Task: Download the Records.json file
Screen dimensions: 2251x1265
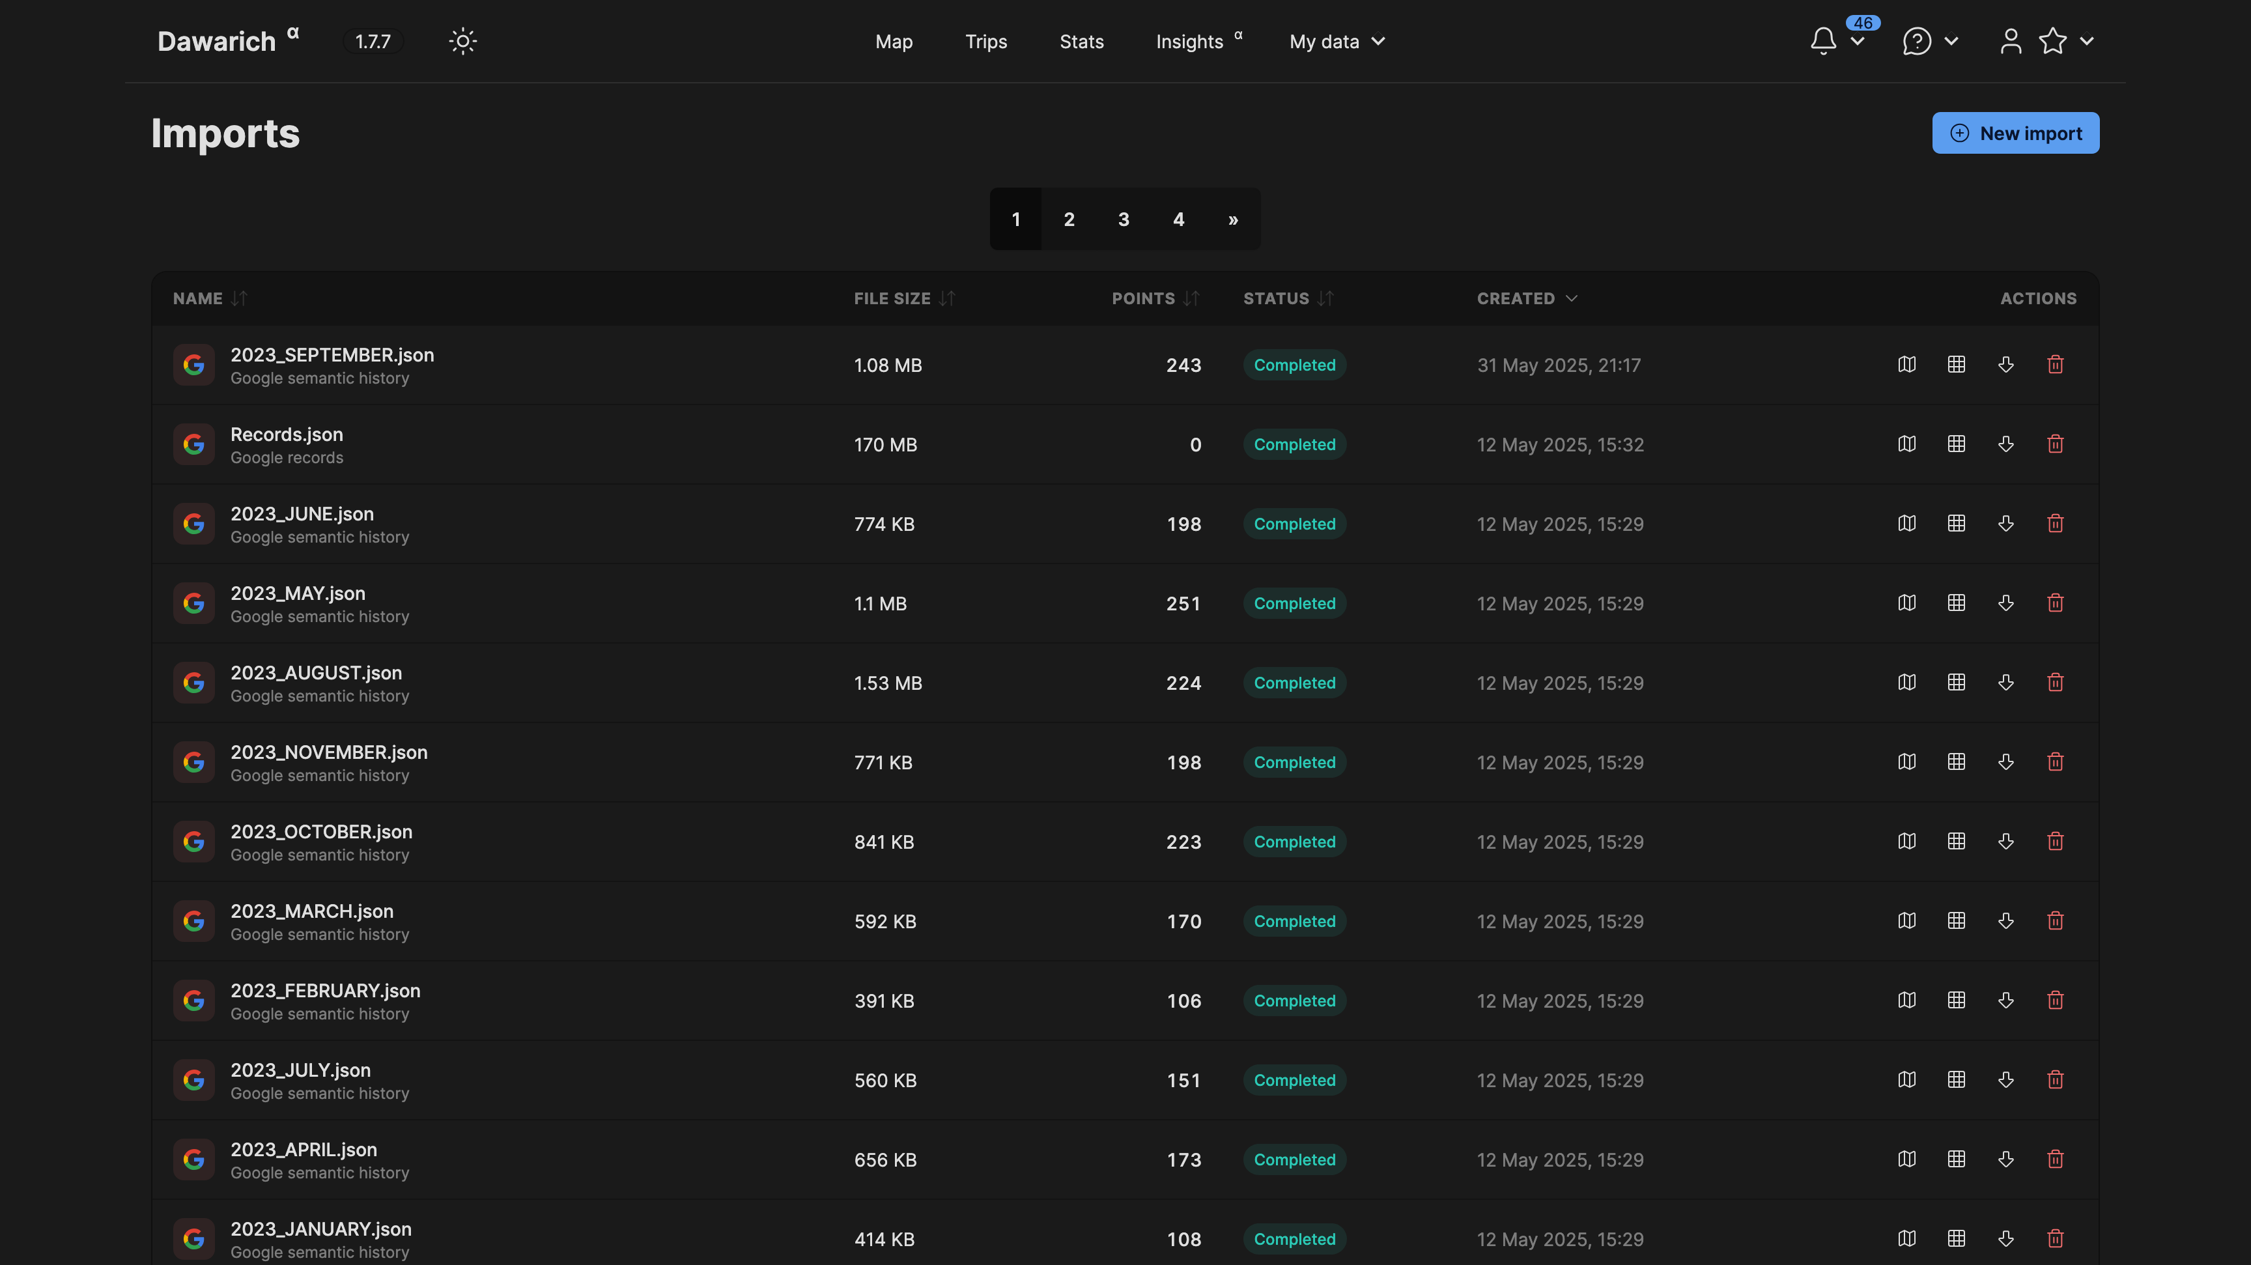Action: click(x=2005, y=444)
